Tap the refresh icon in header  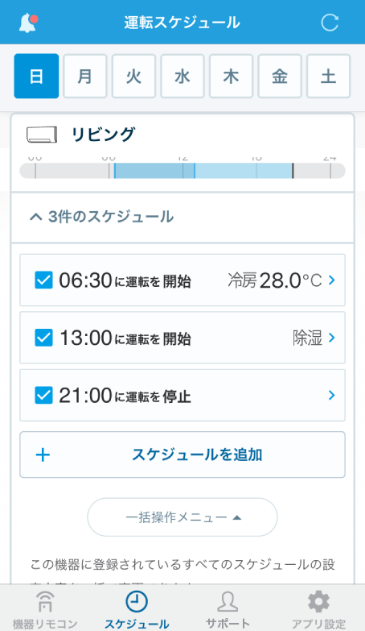point(330,22)
